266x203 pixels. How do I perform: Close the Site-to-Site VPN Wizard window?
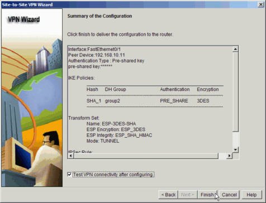point(260,4)
